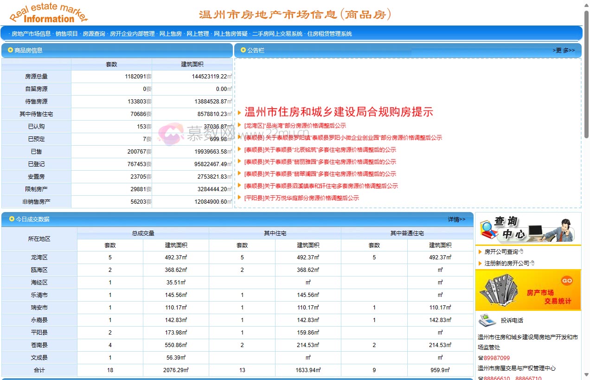Expand the 注册新的房开公司 entry via its triangle
Viewport: 590px width, 380px height.
pos(479,263)
